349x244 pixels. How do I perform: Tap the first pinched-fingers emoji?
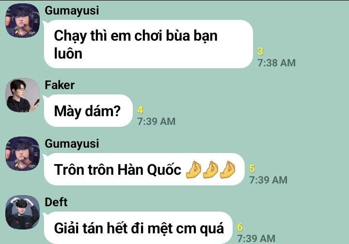pyautogui.click(x=193, y=169)
